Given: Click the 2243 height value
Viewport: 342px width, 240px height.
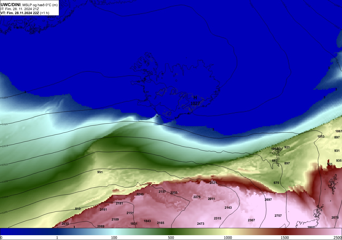Looking at the screenshot, I should (140, 194).
